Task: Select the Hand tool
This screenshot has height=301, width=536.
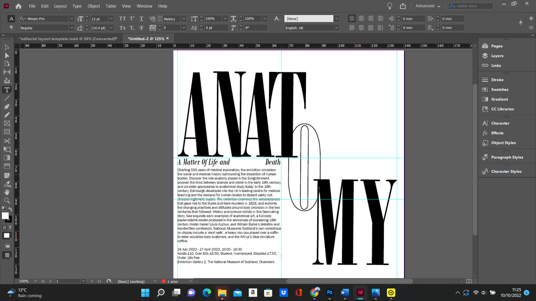Action: pyautogui.click(x=7, y=192)
